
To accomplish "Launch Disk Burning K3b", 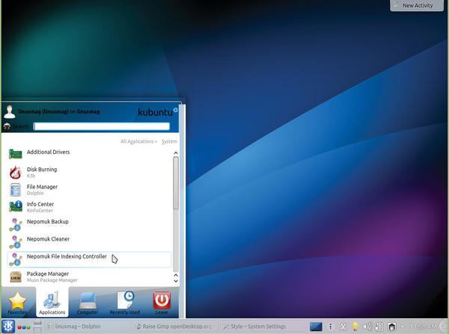I will [89, 172].
